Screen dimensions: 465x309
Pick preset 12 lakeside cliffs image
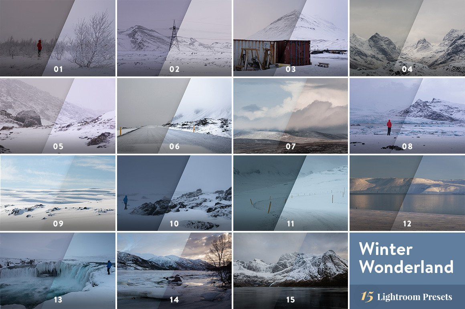(x=407, y=193)
